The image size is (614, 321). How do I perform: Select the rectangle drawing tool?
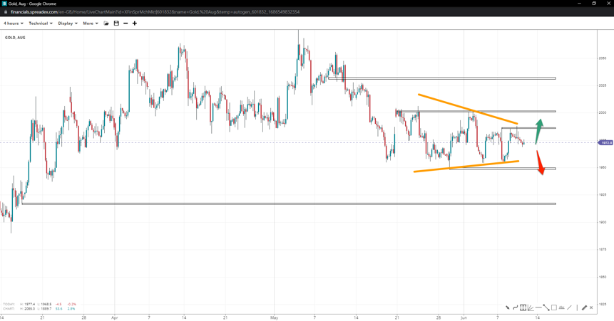click(554, 307)
